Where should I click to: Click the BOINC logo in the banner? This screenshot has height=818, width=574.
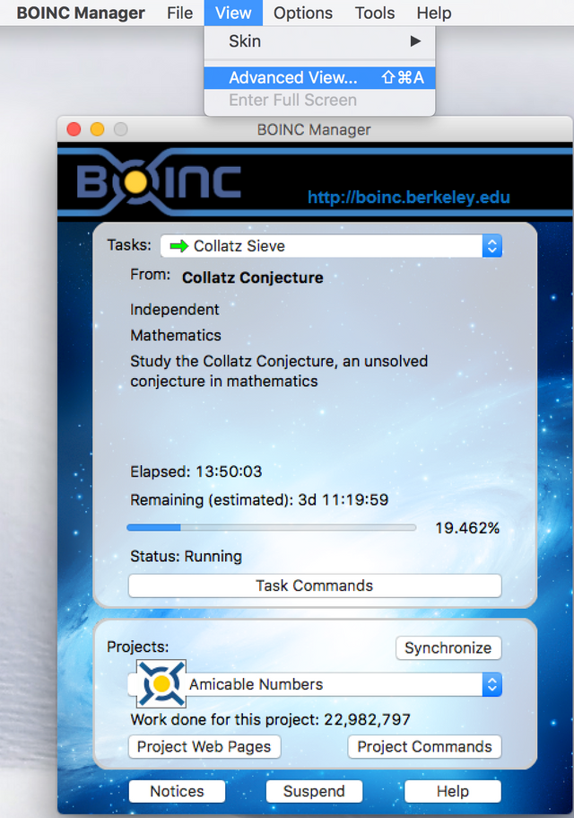coord(159,181)
